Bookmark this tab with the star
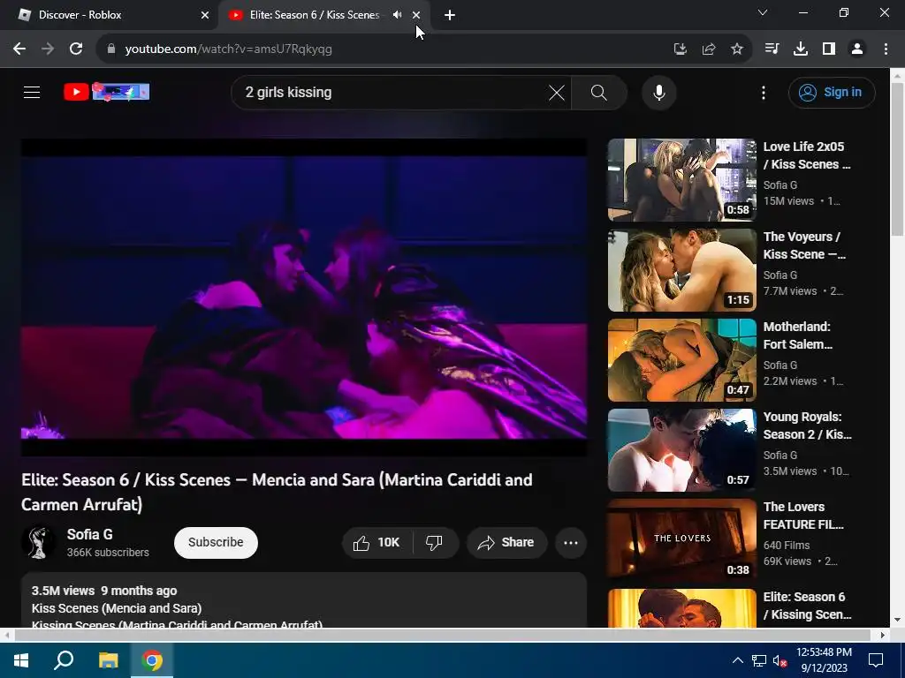This screenshot has height=678, width=905. [x=737, y=49]
